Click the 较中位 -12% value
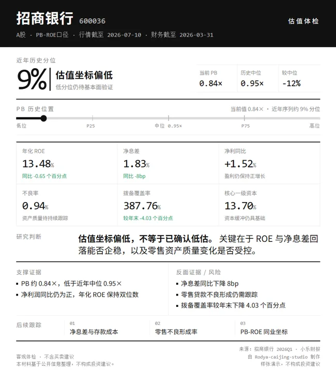Viewport: 336px width, 387px height. click(292, 83)
